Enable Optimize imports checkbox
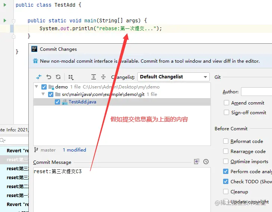272x212 pixels. pyautogui.click(x=226, y=161)
